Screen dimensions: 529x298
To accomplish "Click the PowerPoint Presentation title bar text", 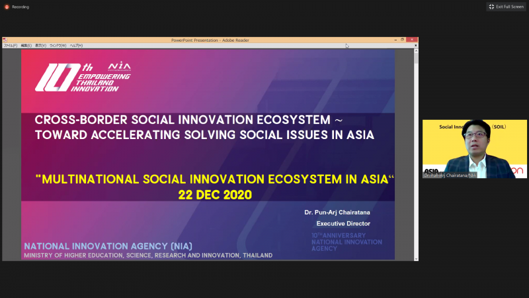I will point(209,40).
